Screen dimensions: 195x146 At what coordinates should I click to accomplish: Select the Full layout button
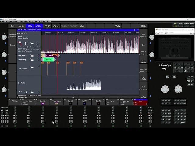[175, 24]
